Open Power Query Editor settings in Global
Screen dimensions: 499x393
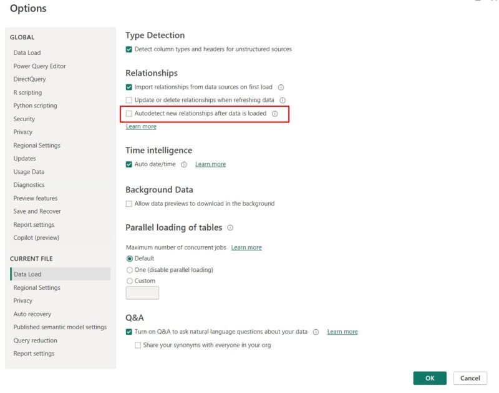(39, 66)
